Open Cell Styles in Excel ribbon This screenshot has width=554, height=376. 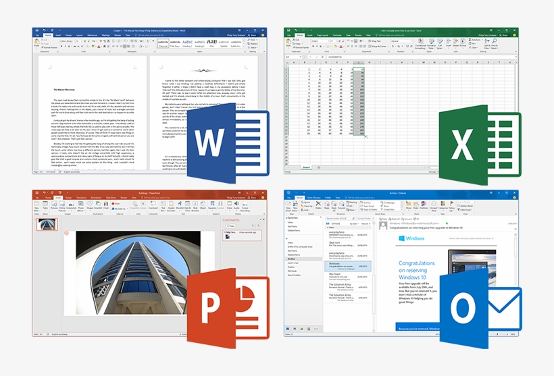440,45
